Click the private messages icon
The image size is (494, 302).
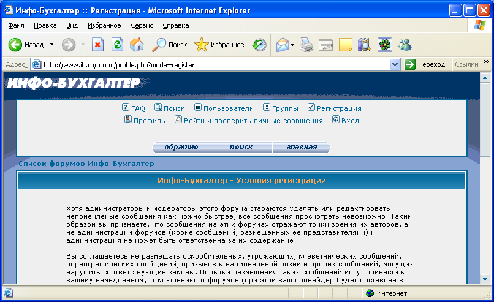click(178, 119)
